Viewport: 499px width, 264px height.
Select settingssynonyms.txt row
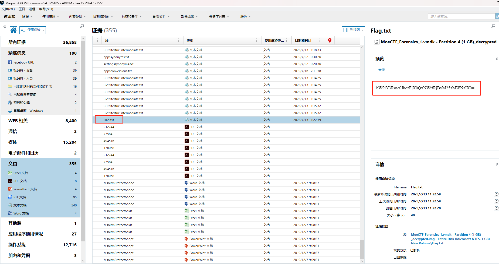coord(226,64)
